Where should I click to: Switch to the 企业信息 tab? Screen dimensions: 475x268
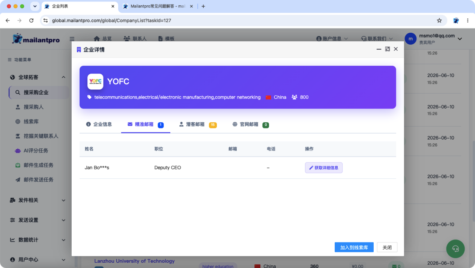[x=99, y=124]
